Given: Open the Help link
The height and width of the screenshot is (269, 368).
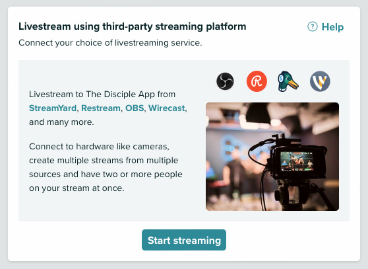Looking at the screenshot, I should pyautogui.click(x=332, y=27).
